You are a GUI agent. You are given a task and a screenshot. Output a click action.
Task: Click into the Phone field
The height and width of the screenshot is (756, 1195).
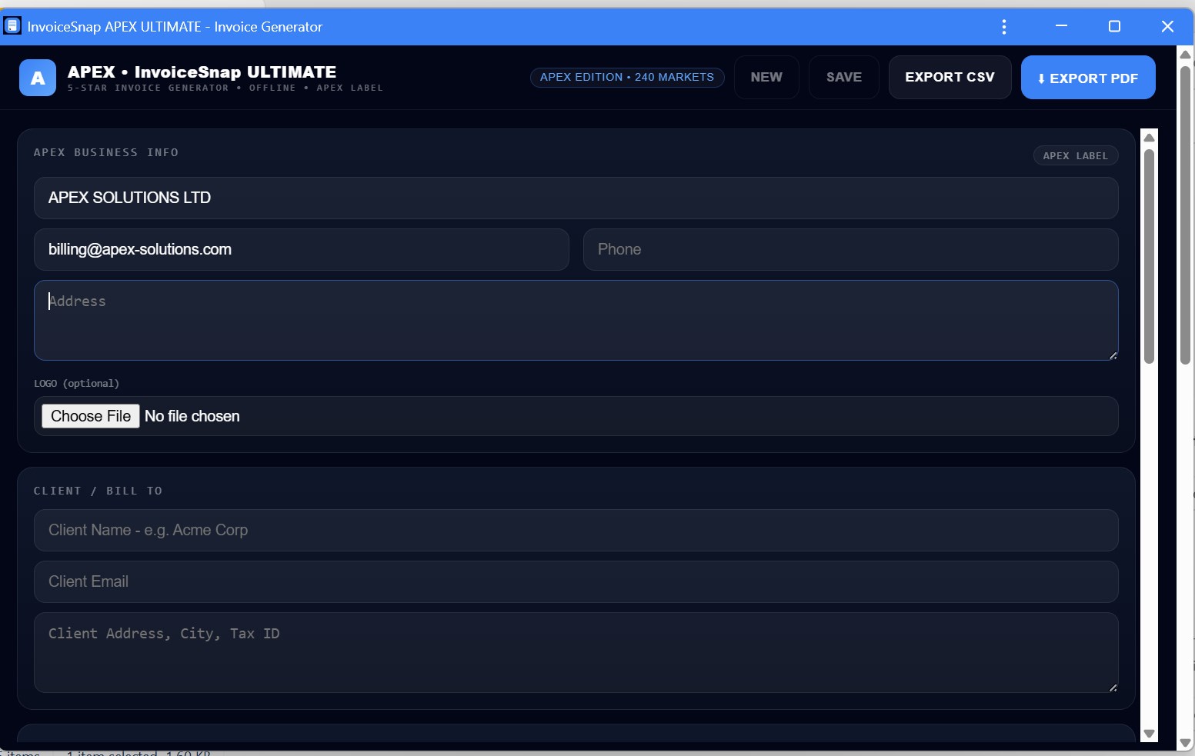click(x=850, y=249)
